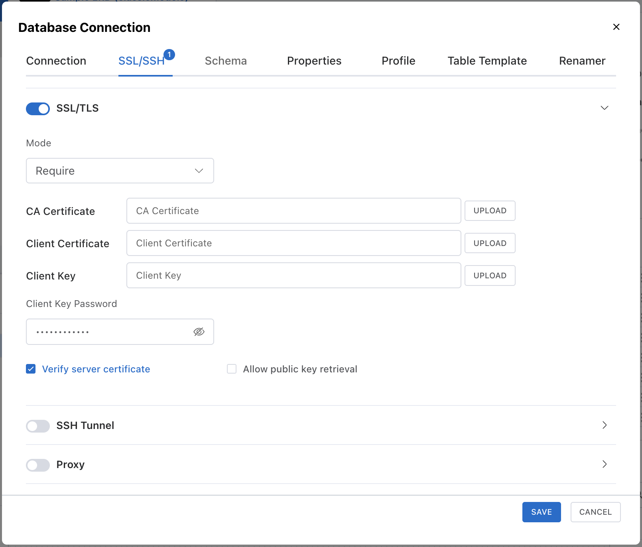The width and height of the screenshot is (642, 547).
Task: Close the Database Connection dialog
Action: [616, 27]
